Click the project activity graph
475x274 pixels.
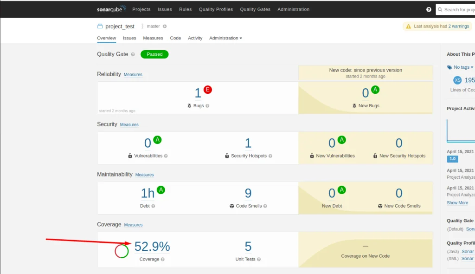coord(461,131)
